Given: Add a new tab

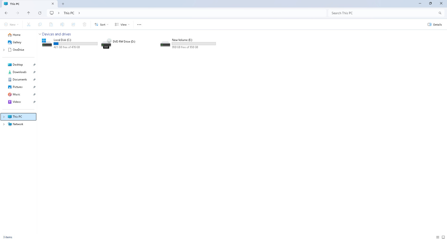Looking at the screenshot, I should (x=63, y=4).
